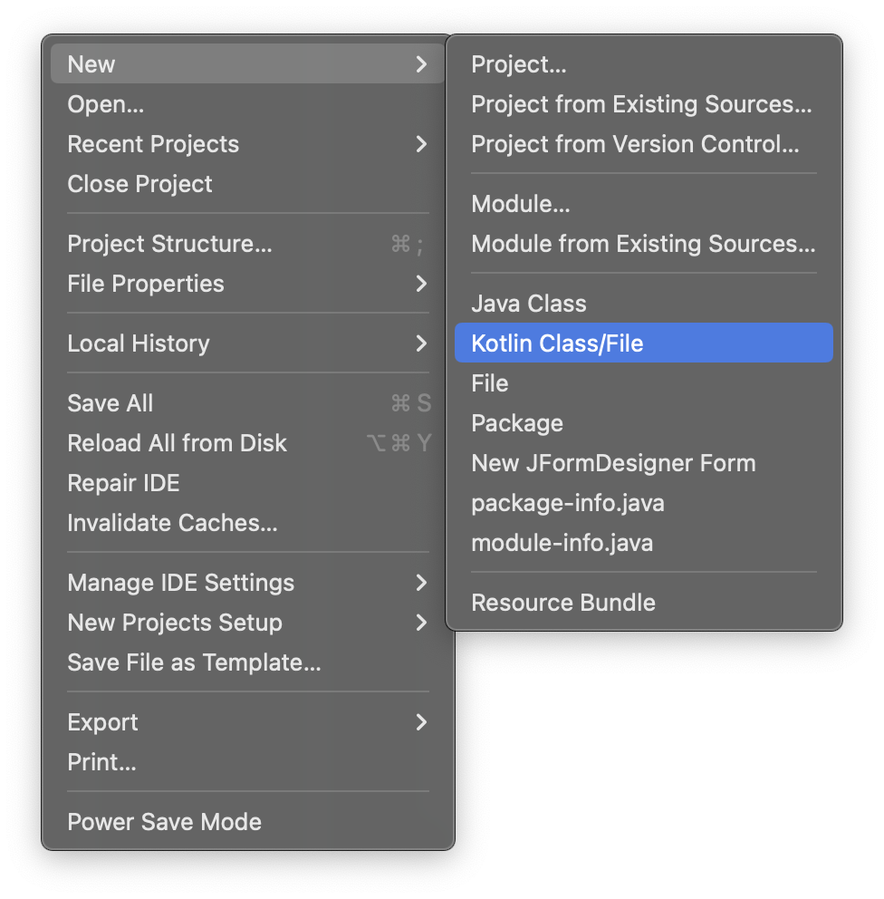The width and height of the screenshot is (884, 899).
Task: Open the Local History submenu
Action: point(420,343)
